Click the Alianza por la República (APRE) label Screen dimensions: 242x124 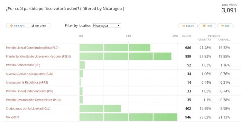tap(27, 82)
